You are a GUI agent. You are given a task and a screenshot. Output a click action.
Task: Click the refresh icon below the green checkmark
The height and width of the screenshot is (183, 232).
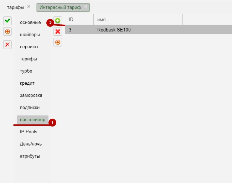[x=7, y=32]
